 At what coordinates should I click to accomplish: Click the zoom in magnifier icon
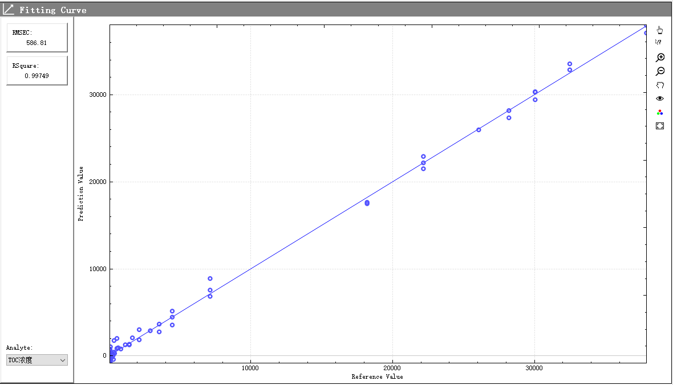(x=660, y=58)
